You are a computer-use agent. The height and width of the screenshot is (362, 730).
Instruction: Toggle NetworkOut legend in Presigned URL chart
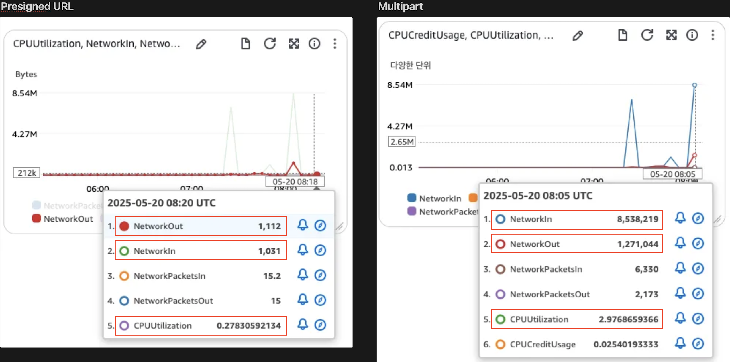click(x=62, y=219)
